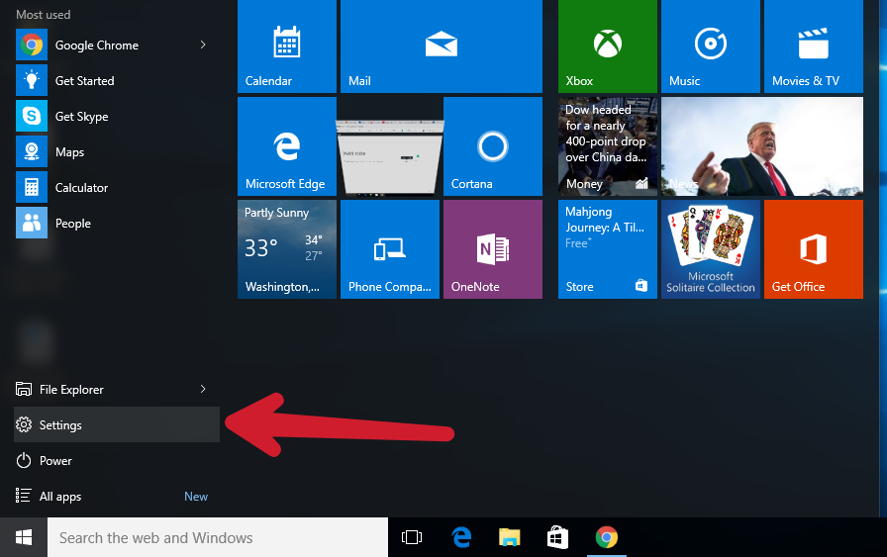Open Edge from the taskbar
Viewport: 887px width, 557px height.
click(x=461, y=537)
